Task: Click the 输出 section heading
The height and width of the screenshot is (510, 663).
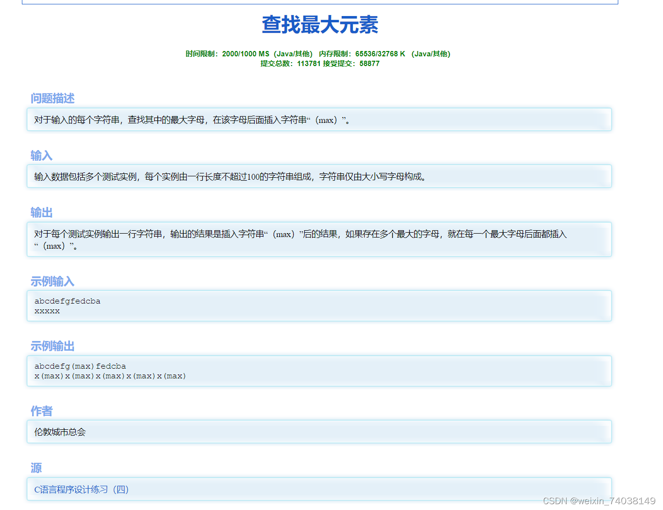Action: click(41, 212)
